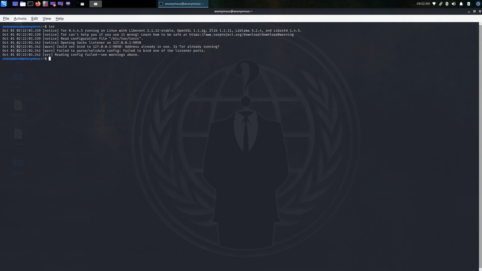The width and height of the screenshot is (482, 271).
Task: Open the Kali dragon applications menu
Action: tap(4, 4)
